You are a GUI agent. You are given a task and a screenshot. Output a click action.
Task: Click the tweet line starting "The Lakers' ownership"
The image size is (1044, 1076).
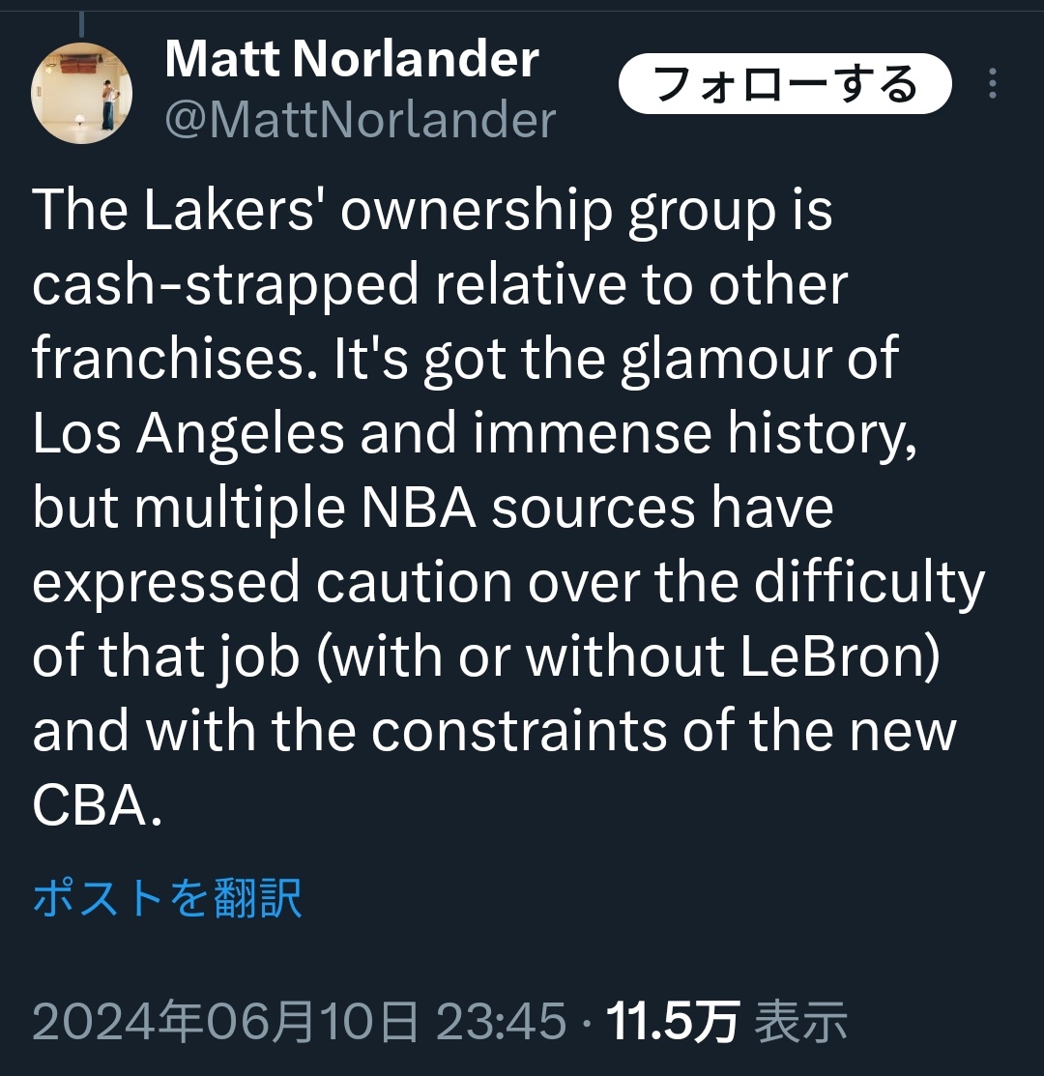tap(432, 212)
